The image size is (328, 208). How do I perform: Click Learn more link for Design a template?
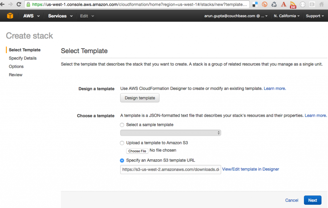(x=275, y=88)
